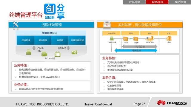Click the blue 创 logo icon
Image resolution: width=191 pixels, height=107 pixels.
pyautogui.click(x=50, y=9)
